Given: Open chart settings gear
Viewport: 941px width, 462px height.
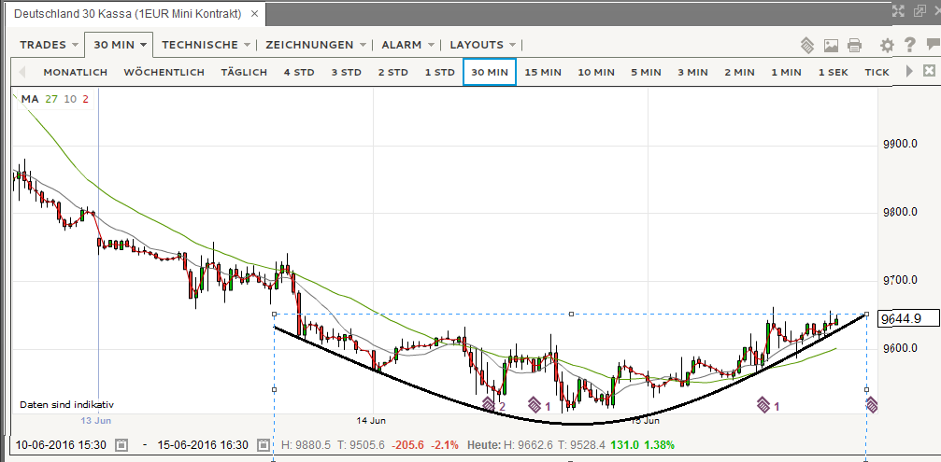Looking at the screenshot, I should point(887,45).
